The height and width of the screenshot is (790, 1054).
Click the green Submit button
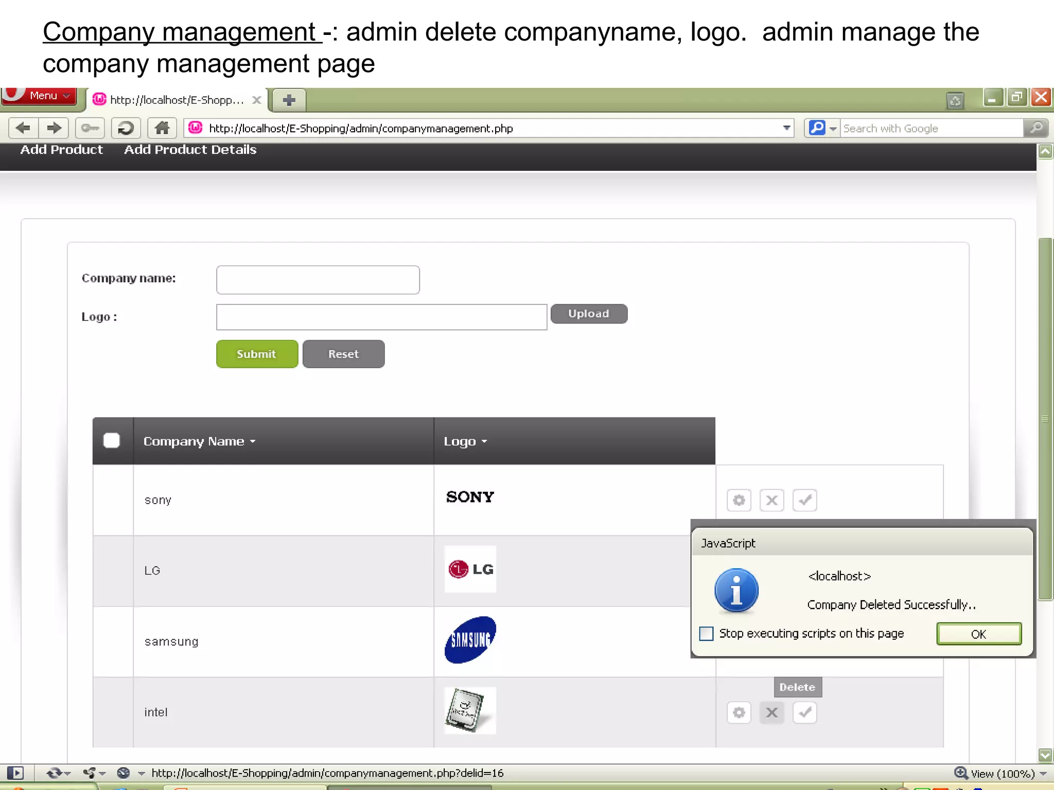(x=257, y=354)
